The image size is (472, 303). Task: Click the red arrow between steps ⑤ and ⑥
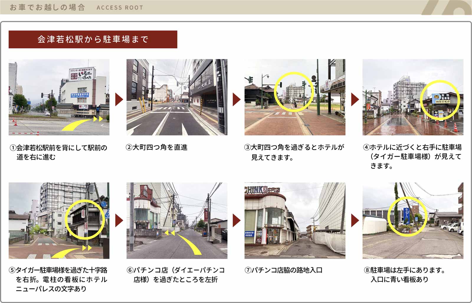(119, 220)
